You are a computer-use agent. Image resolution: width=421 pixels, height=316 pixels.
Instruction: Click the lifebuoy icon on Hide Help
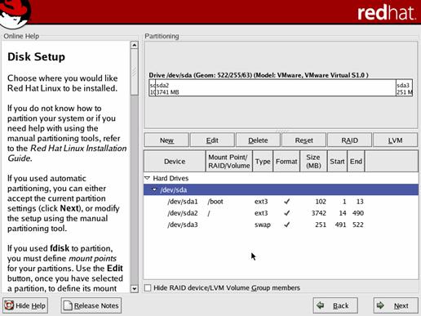9,305
